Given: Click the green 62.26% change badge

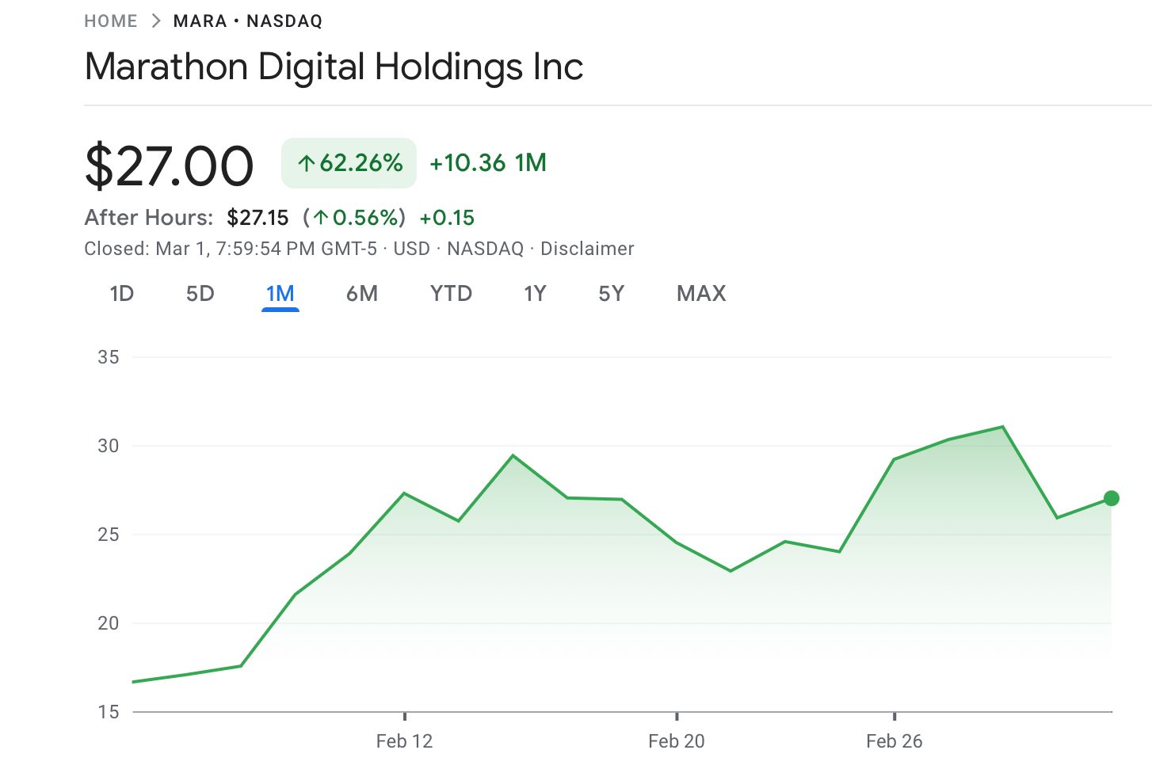Looking at the screenshot, I should (349, 163).
